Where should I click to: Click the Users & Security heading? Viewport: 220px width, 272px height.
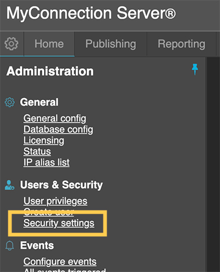coord(62,185)
